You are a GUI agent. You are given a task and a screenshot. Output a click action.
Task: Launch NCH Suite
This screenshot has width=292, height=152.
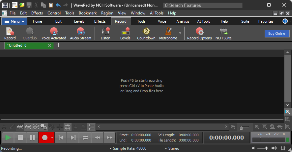pyautogui.click(x=223, y=33)
